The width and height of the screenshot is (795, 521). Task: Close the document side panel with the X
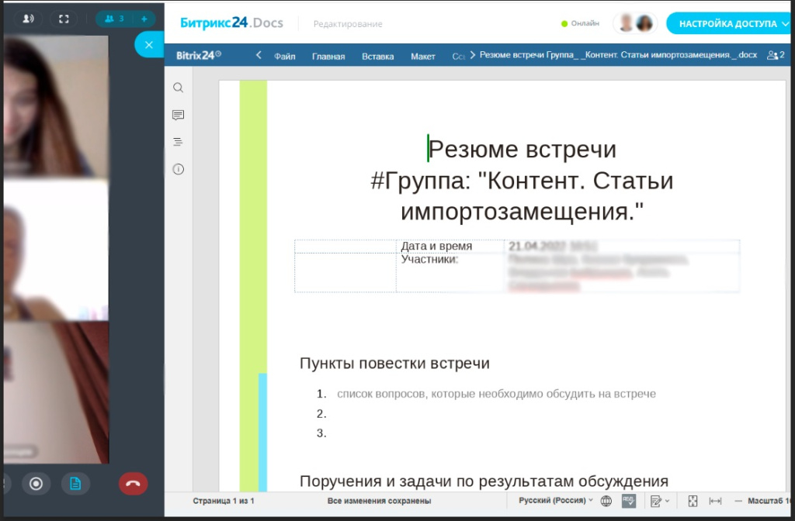(148, 44)
